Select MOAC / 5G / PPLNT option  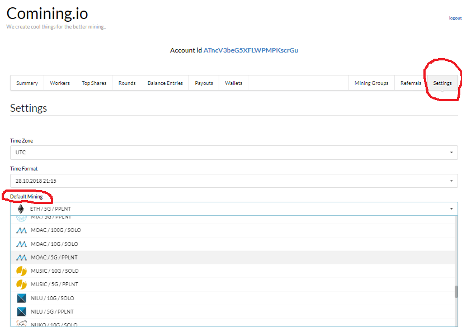233,258
